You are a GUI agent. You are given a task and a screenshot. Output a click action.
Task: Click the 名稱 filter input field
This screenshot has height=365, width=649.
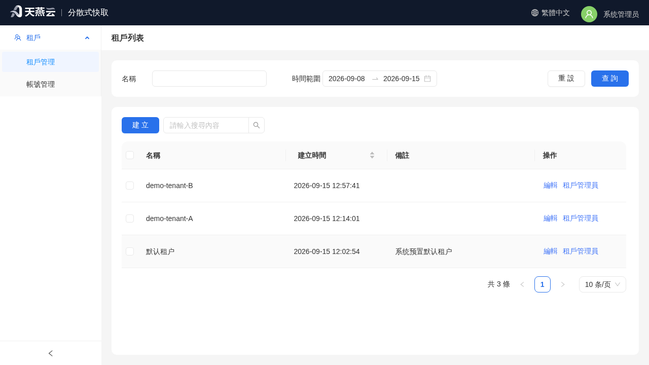pyautogui.click(x=209, y=79)
